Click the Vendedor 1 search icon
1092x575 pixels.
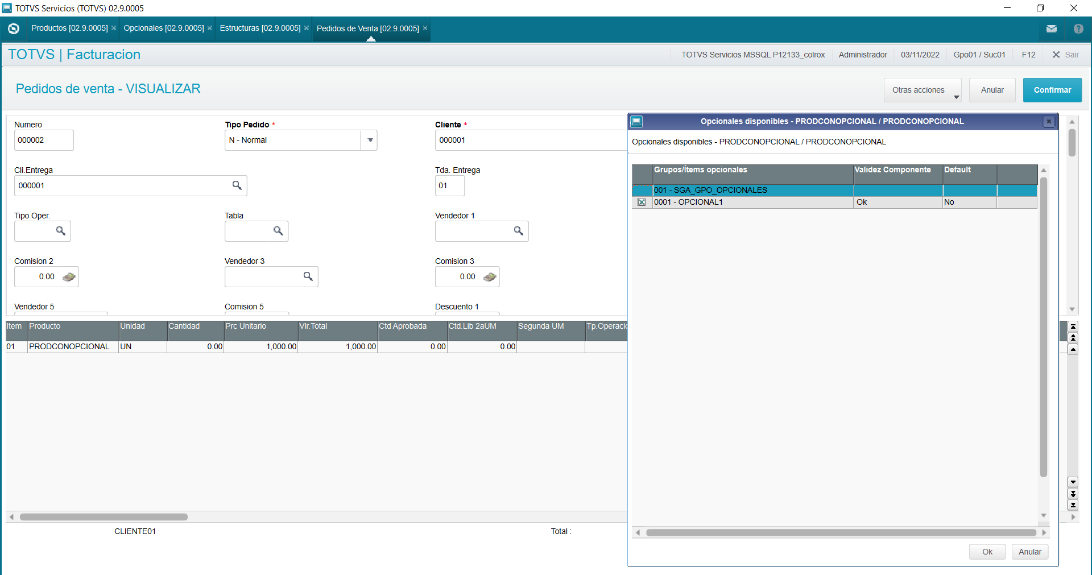[519, 231]
